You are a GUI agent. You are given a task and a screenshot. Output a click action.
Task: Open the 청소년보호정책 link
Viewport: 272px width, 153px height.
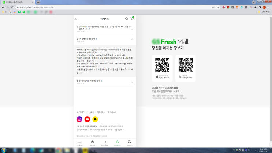coord(82,130)
